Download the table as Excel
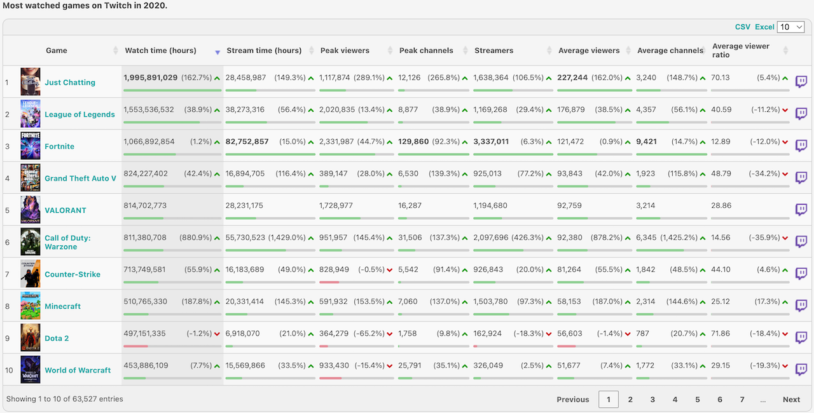The image size is (814, 413). pos(764,27)
